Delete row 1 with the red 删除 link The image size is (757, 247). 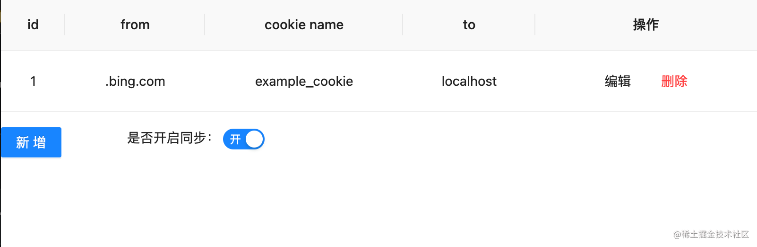point(674,81)
